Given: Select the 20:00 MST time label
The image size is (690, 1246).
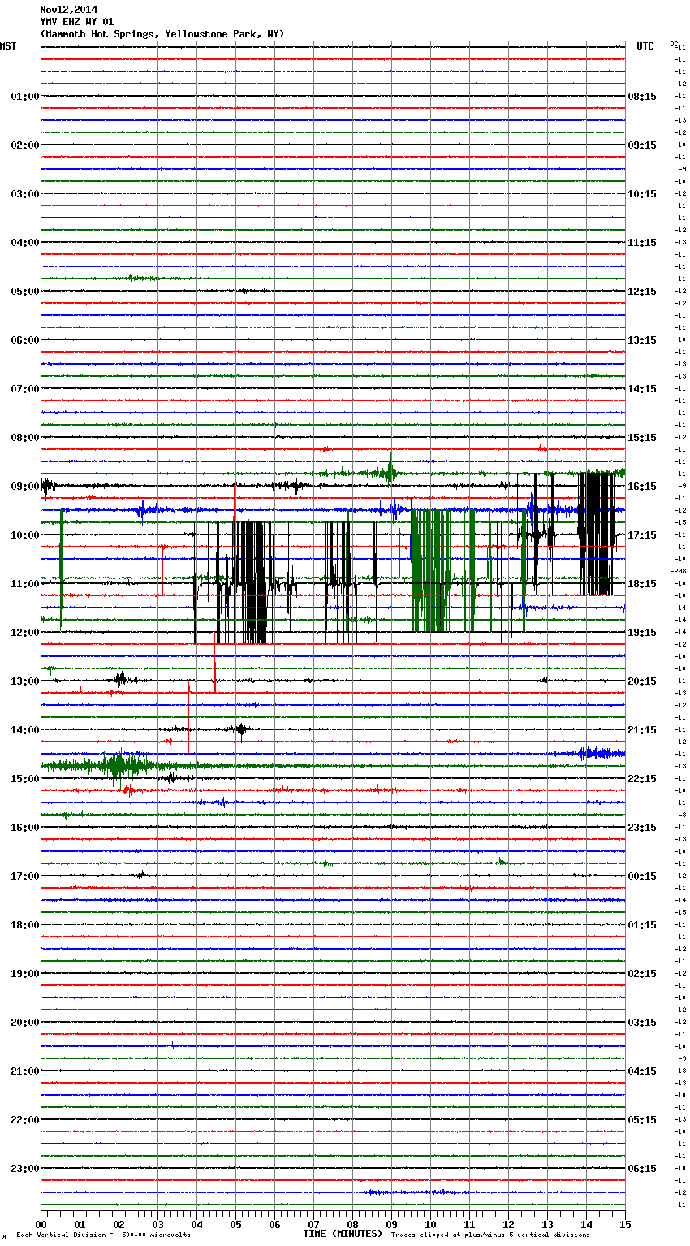Looking at the screenshot, I should pyautogui.click(x=24, y=1023).
